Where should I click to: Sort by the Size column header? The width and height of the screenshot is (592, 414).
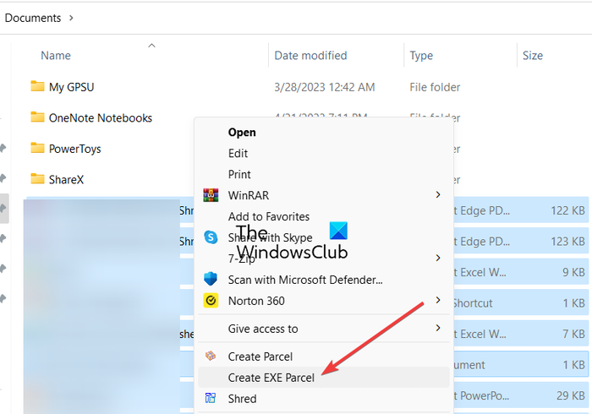(x=533, y=56)
